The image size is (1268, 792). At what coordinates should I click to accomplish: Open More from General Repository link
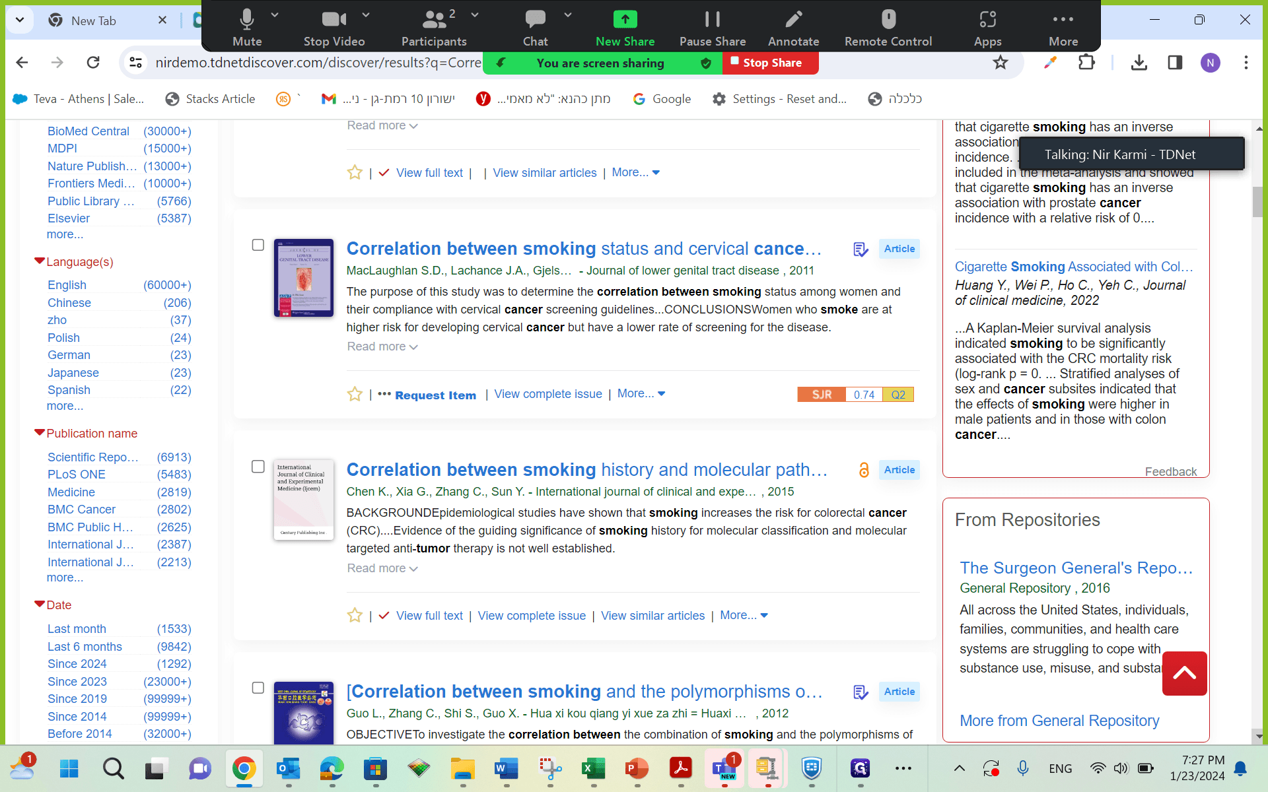tap(1059, 721)
